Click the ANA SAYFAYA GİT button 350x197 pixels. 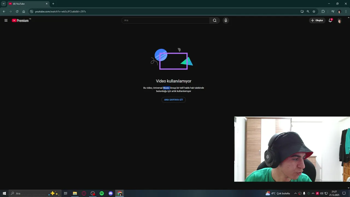pos(174,100)
